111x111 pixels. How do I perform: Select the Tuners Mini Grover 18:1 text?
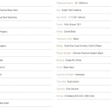click(69, 24)
